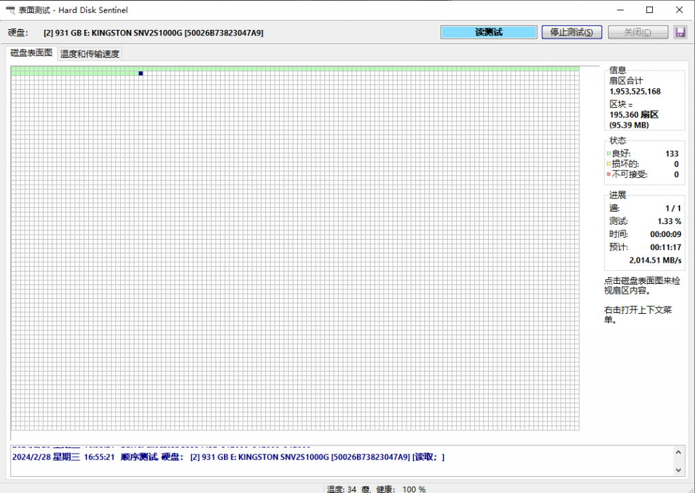695x493 pixels.
Task: Click the 温度 34 度 status readout
Action: point(350,489)
